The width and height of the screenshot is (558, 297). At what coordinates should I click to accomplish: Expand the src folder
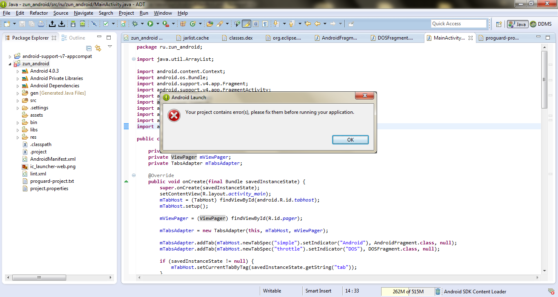(18, 100)
